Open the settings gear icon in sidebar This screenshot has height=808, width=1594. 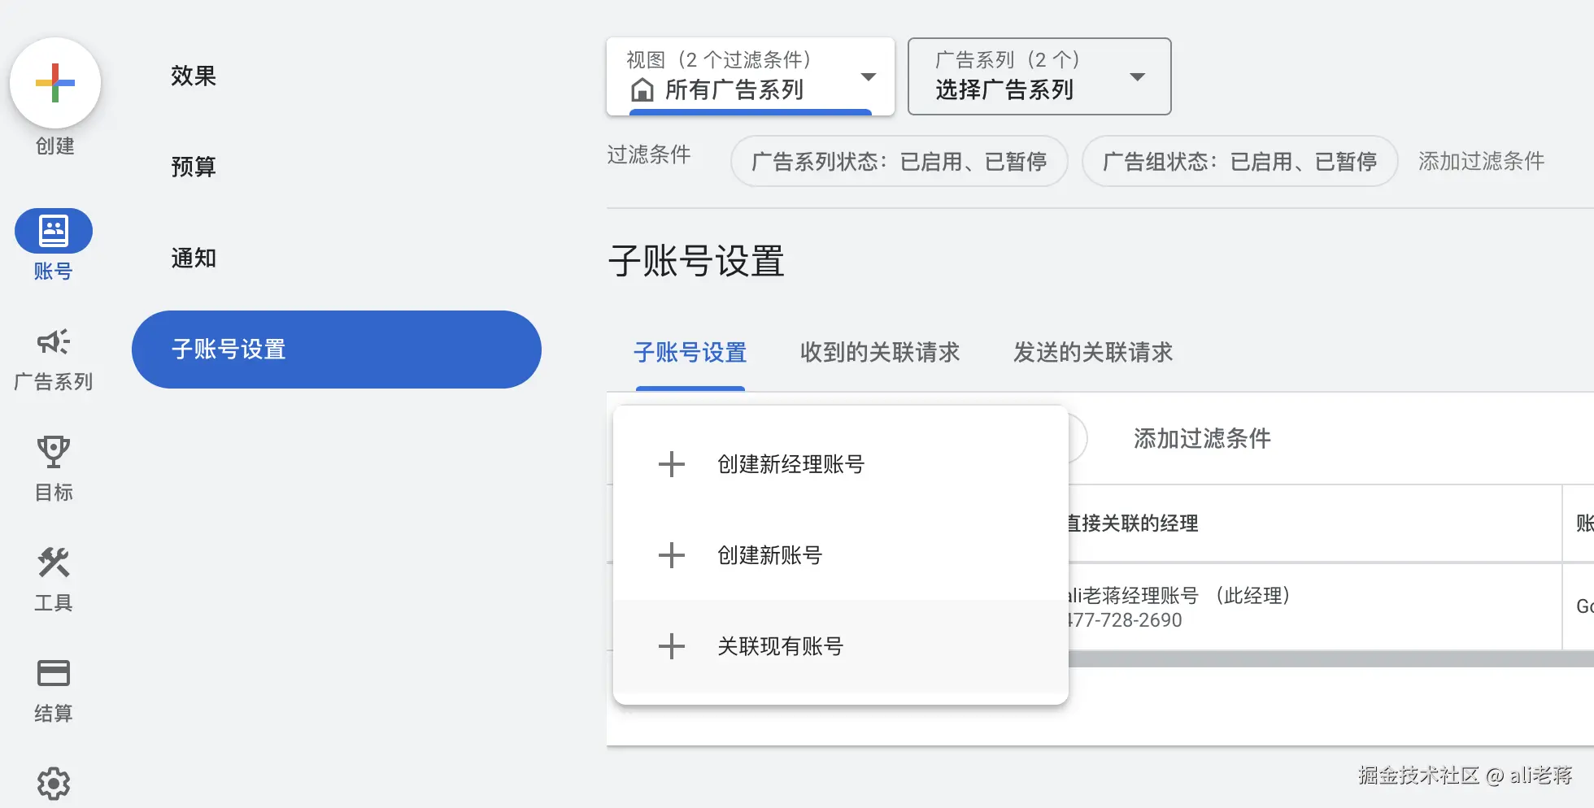coord(54,784)
